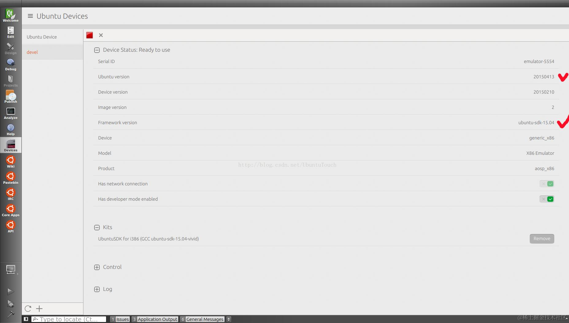Refresh the devices list
Viewport: 569px width, 323px height.
point(28,309)
